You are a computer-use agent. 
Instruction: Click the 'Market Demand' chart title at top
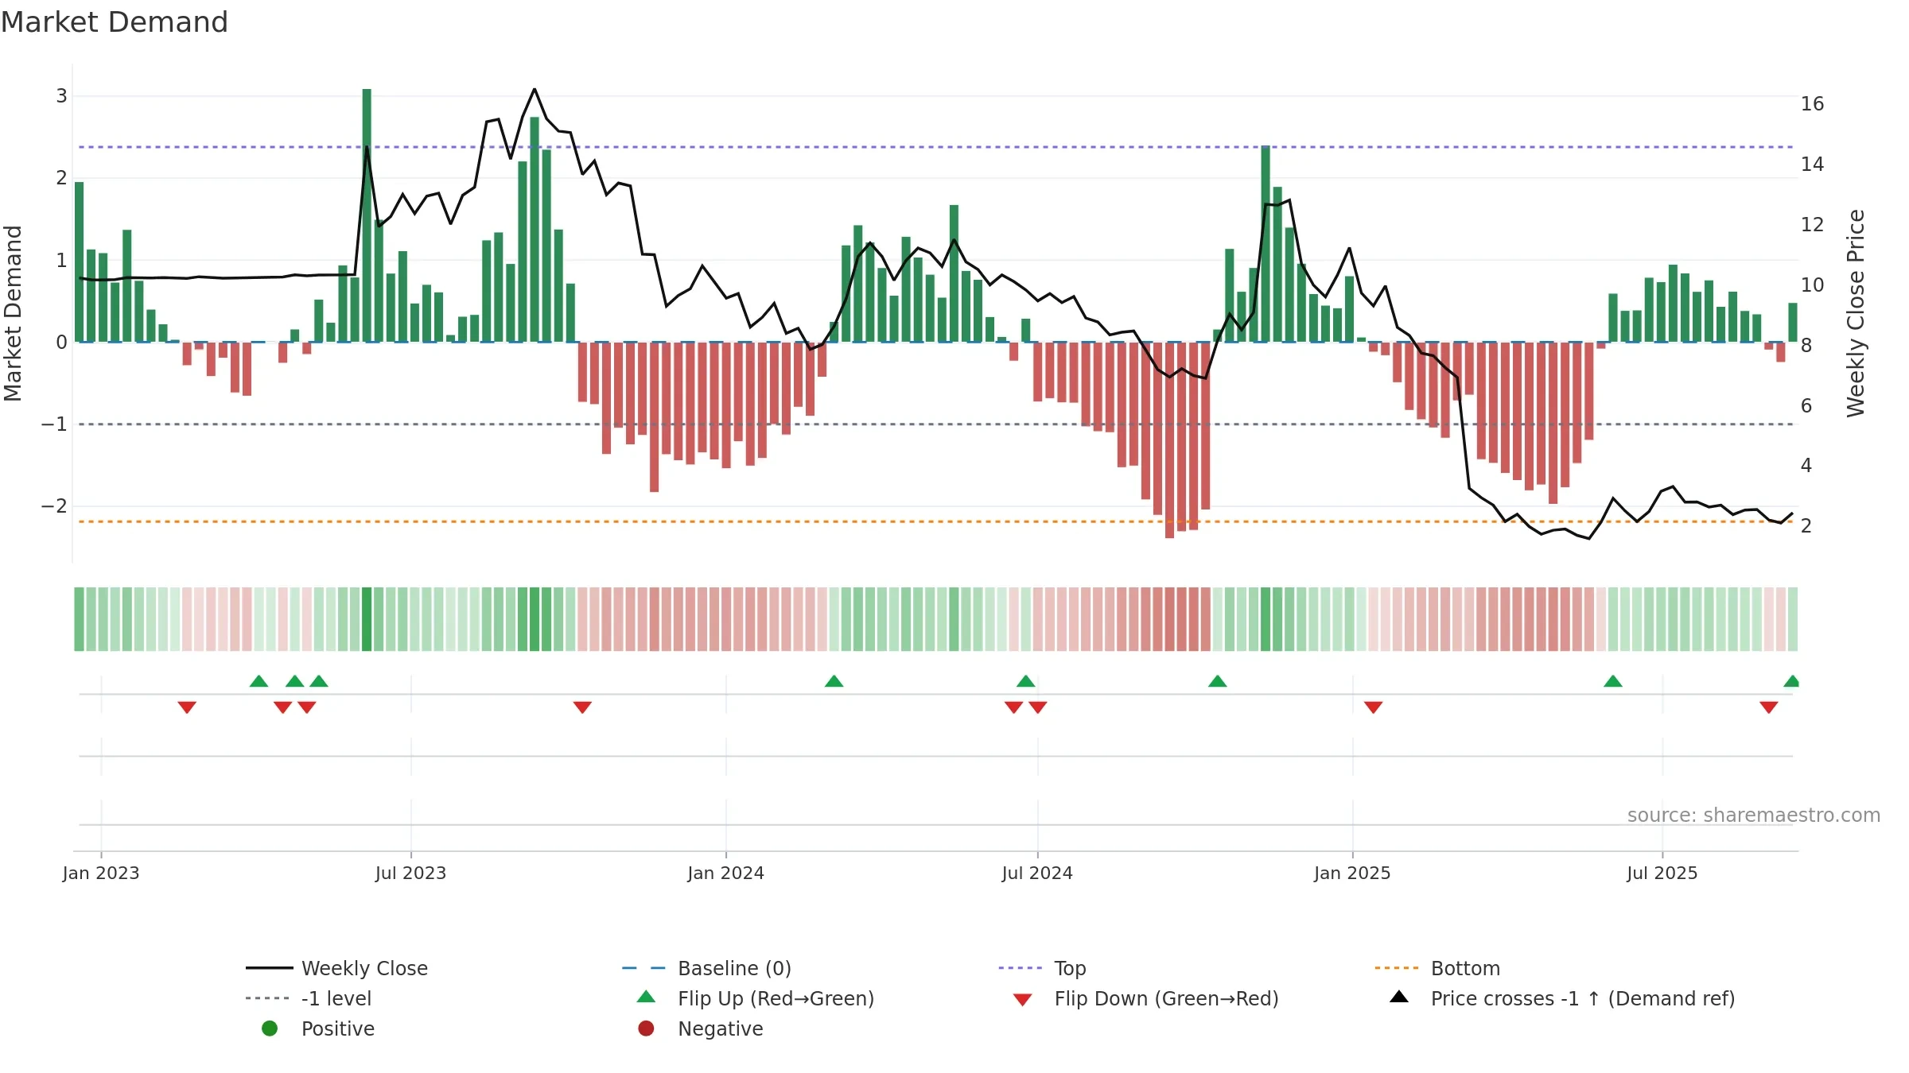click(115, 22)
